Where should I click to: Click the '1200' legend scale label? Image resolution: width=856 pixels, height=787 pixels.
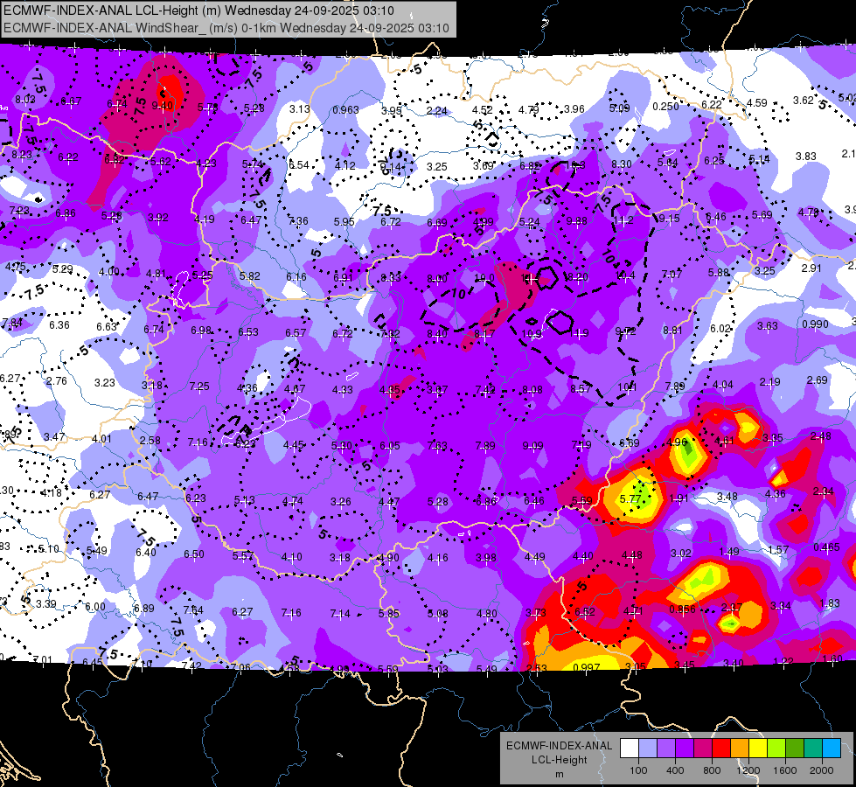click(748, 770)
